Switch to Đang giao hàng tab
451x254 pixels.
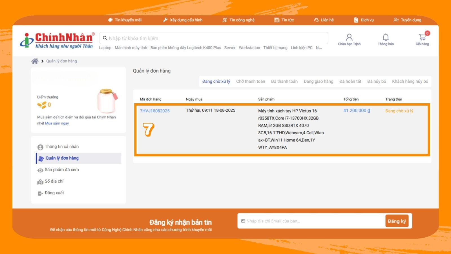tap(319, 81)
